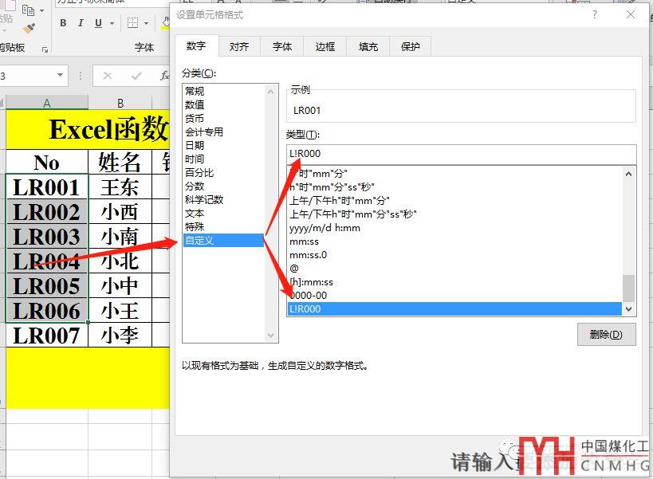Select 百分比 category
Viewport: 653px width, 479px height.
tap(224, 172)
